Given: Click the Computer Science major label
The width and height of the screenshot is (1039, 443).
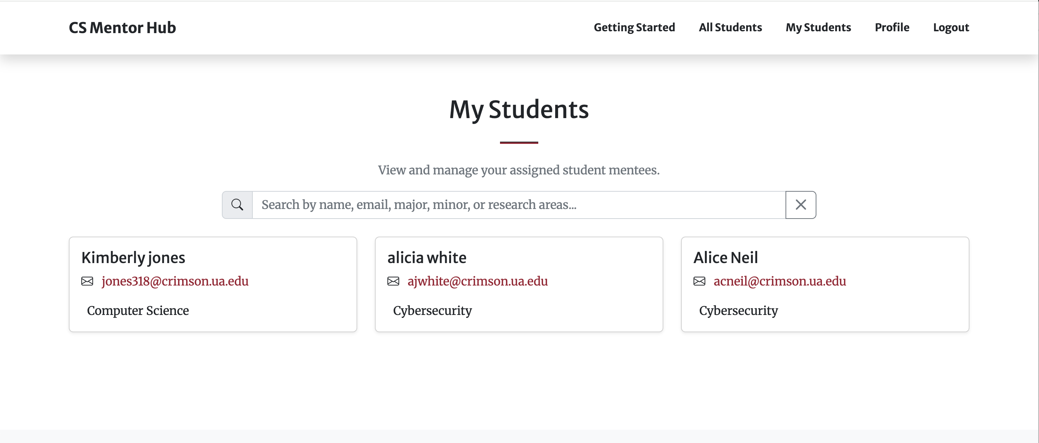Looking at the screenshot, I should coord(138,311).
